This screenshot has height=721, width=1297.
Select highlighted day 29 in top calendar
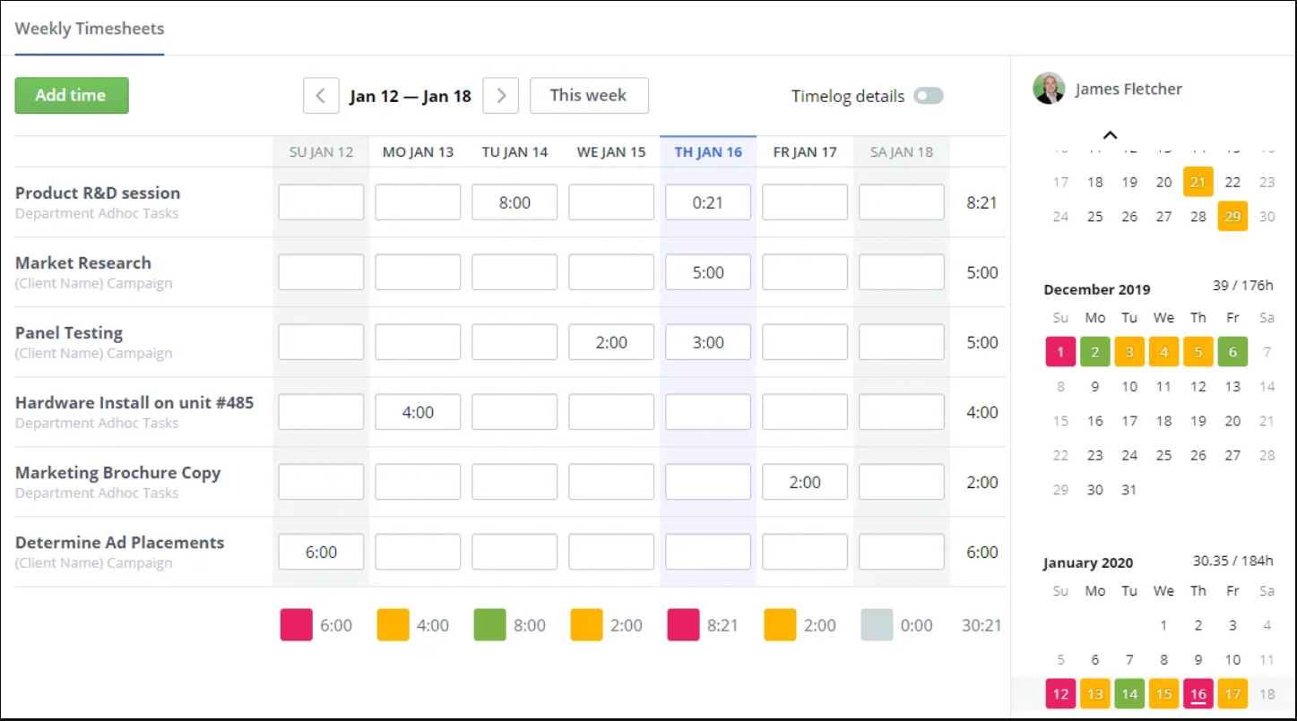coord(1232,216)
